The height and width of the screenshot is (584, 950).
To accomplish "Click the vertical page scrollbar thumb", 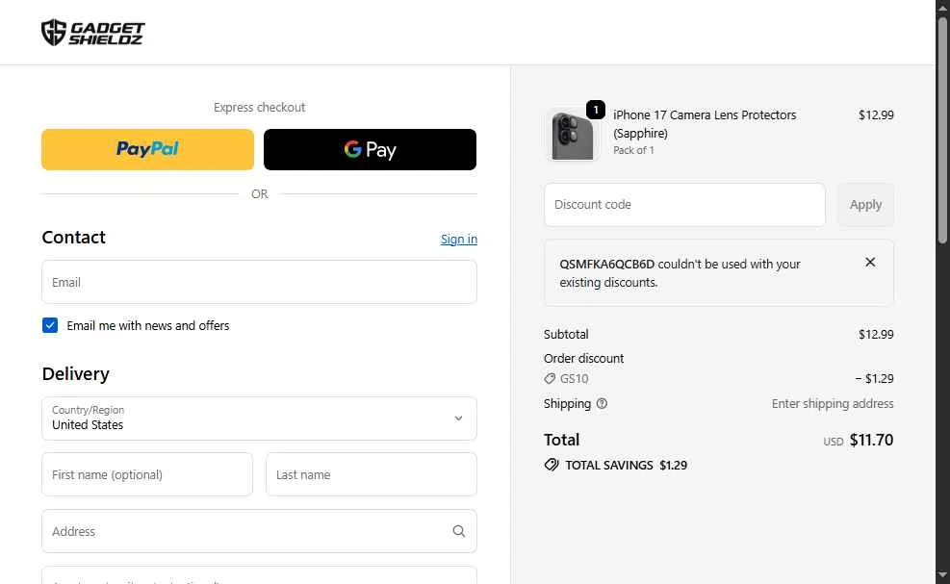I will pyautogui.click(x=942, y=130).
